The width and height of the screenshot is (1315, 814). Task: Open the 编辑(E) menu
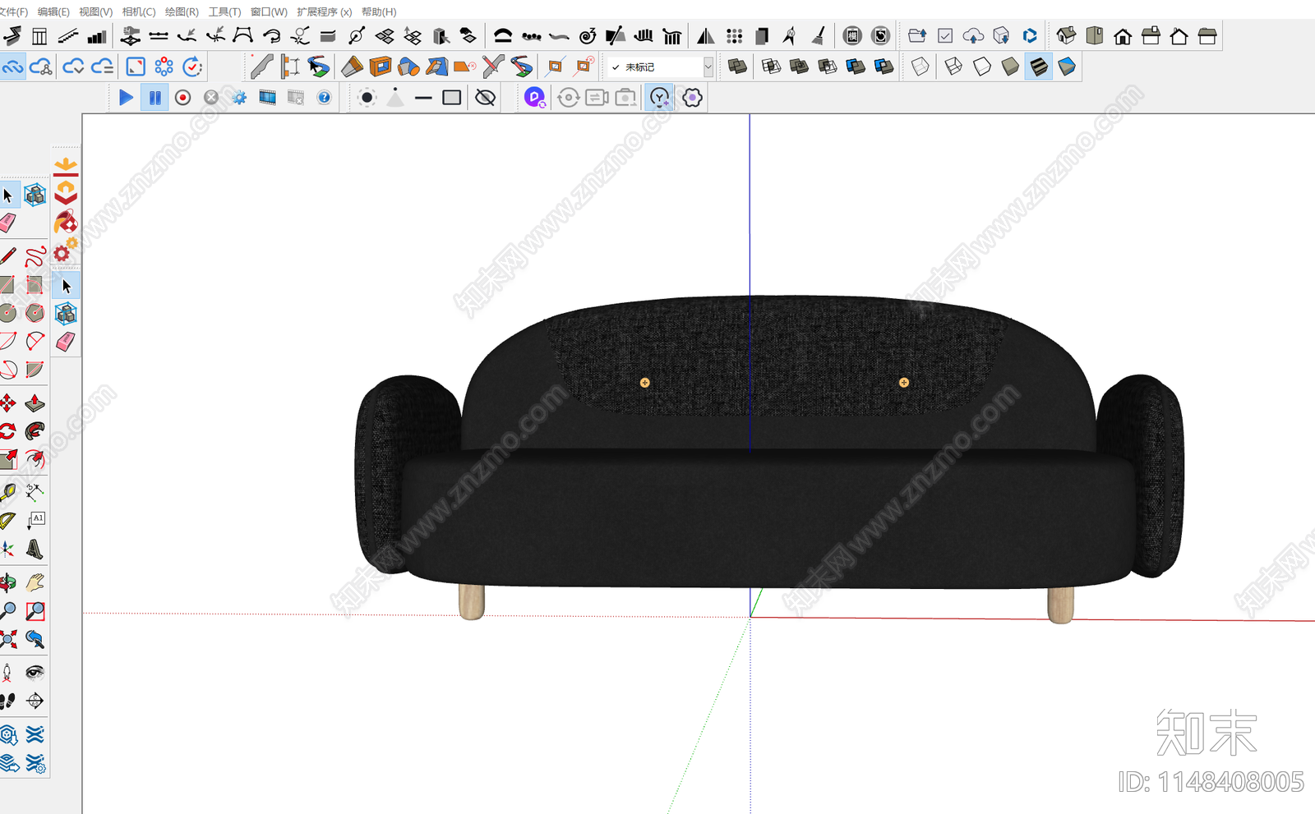(x=53, y=11)
